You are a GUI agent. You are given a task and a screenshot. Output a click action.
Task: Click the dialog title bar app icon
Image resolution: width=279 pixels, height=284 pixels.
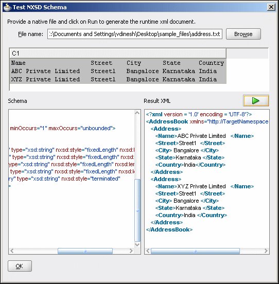tap(7, 7)
